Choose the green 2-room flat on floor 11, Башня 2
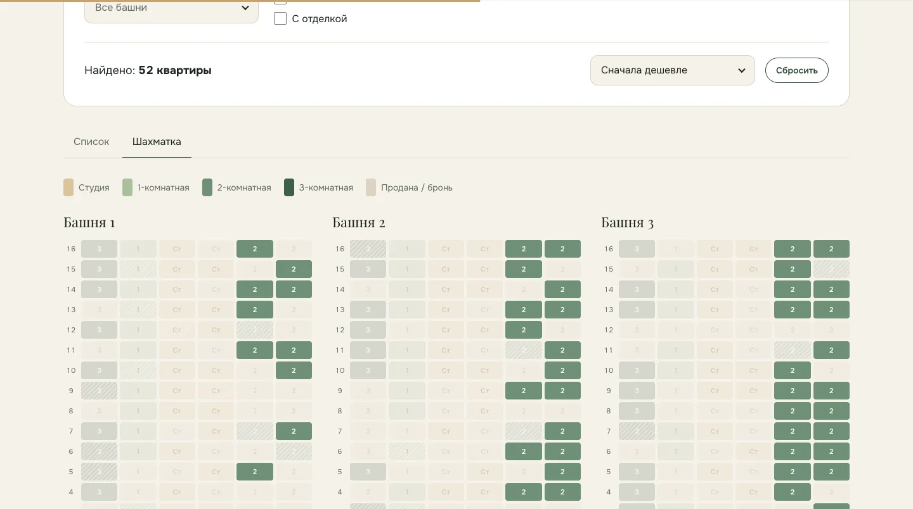Image resolution: width=913 pixels, height=509 pixels. (x=562, y=350)
